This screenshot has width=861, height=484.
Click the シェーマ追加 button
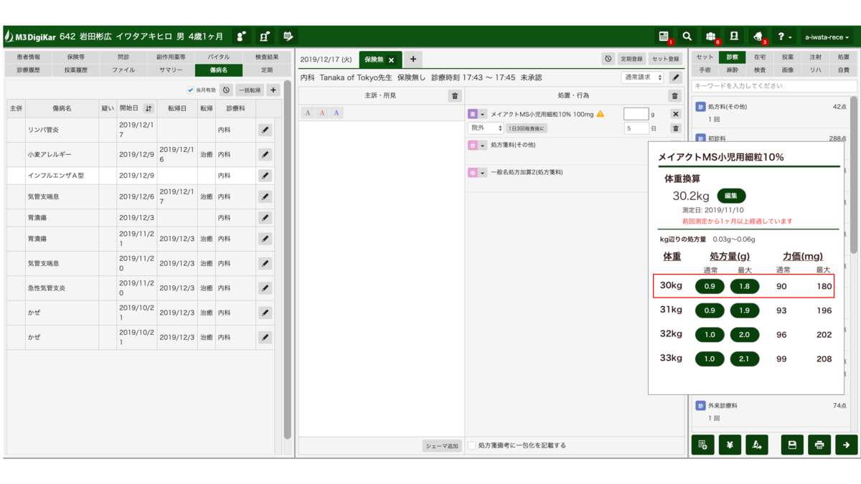pos(441,446)
